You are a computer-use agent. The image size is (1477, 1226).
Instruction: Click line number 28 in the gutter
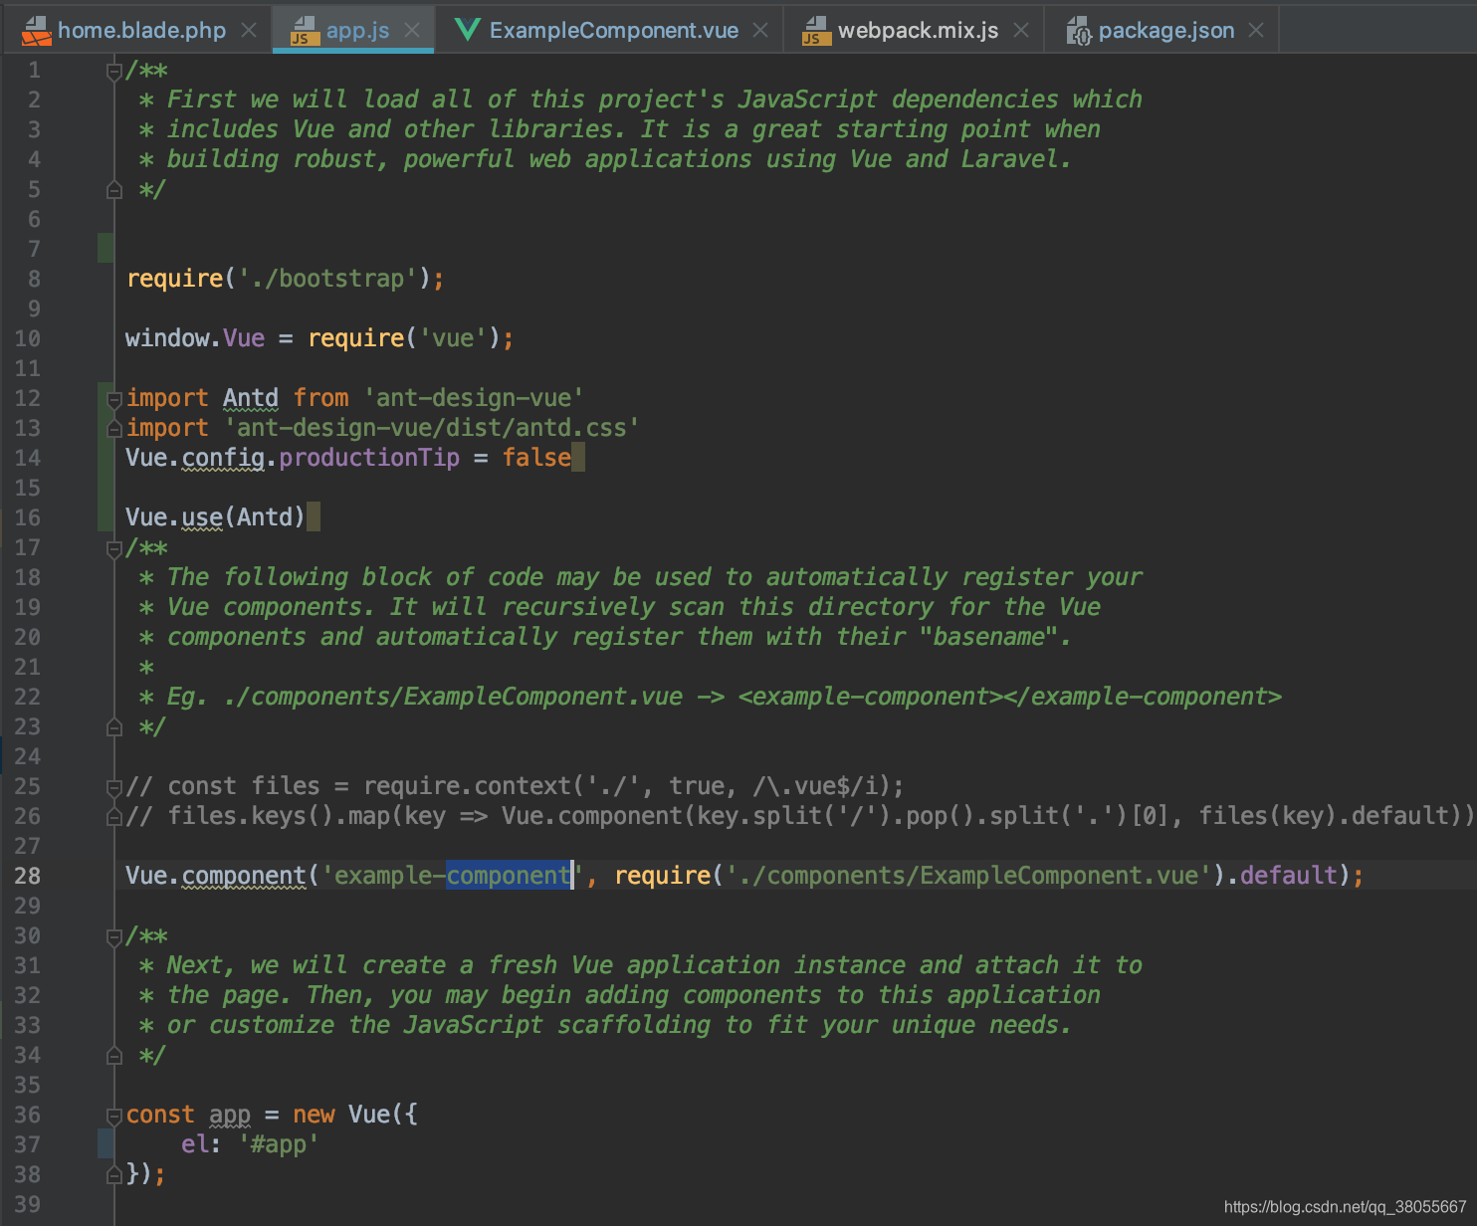[28, 876]
